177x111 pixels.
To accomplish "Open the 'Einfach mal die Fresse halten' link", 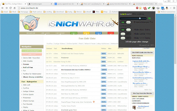I will tap(72, 54).
